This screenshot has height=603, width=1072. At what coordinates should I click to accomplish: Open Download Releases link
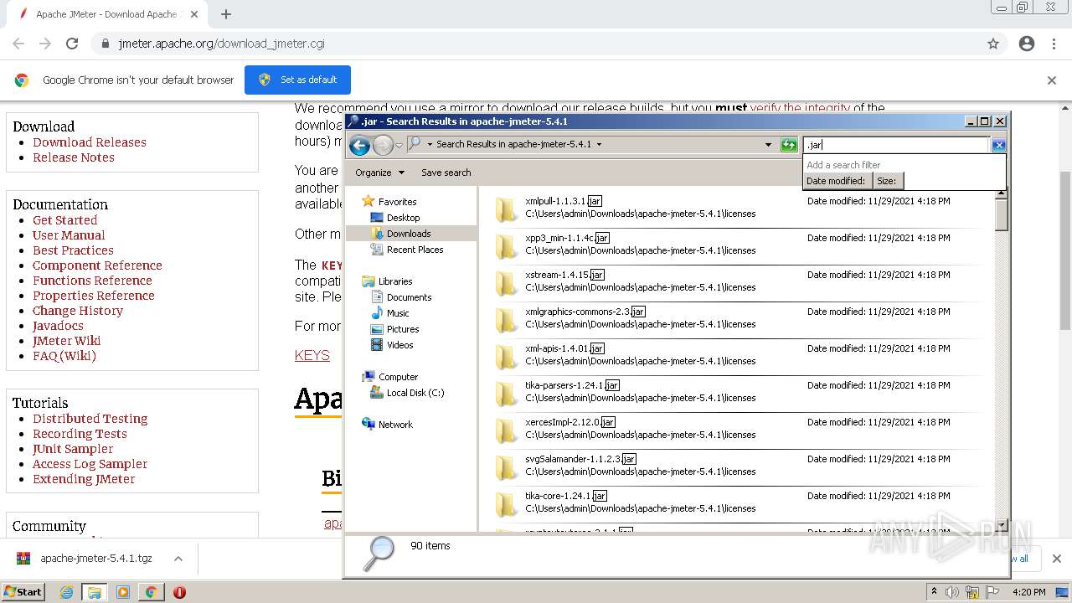click(x=90, y=142)
